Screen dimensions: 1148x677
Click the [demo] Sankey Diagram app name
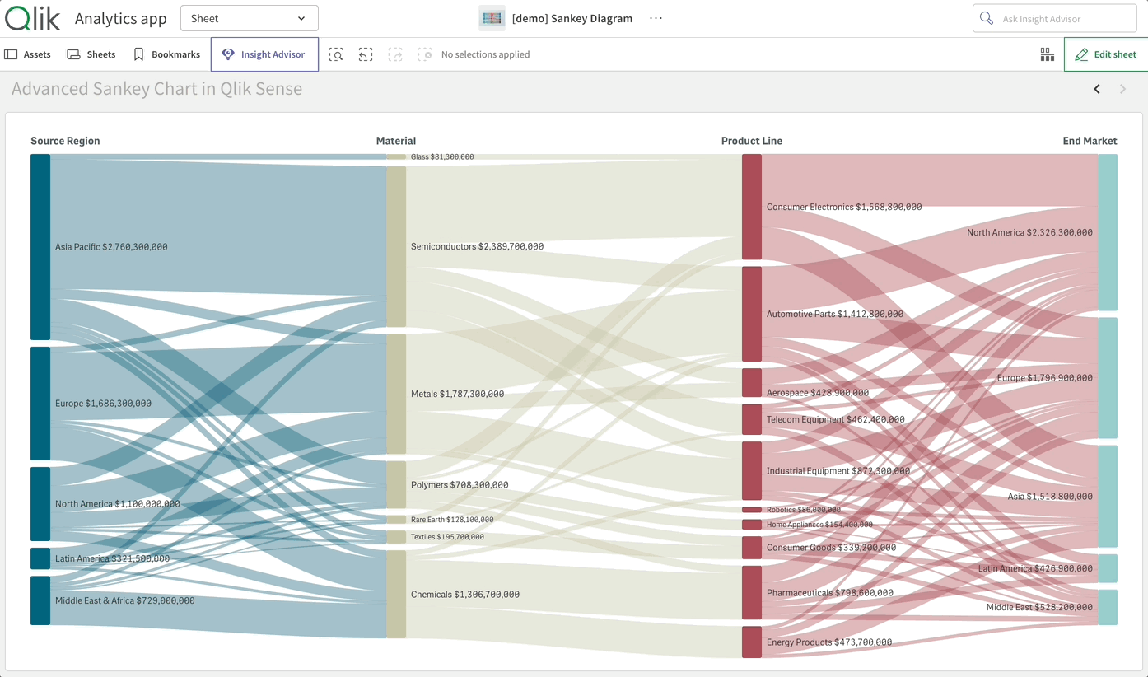pos(572,18)
